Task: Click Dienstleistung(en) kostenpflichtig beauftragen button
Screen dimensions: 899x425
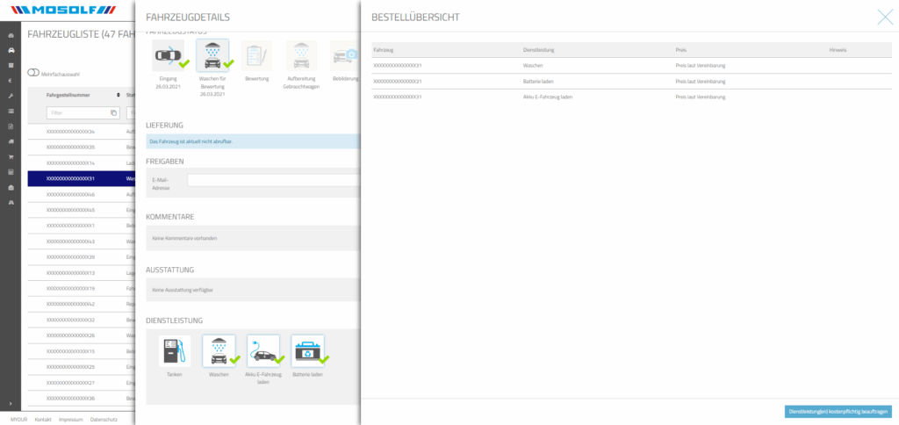Action: coord(838,410)
